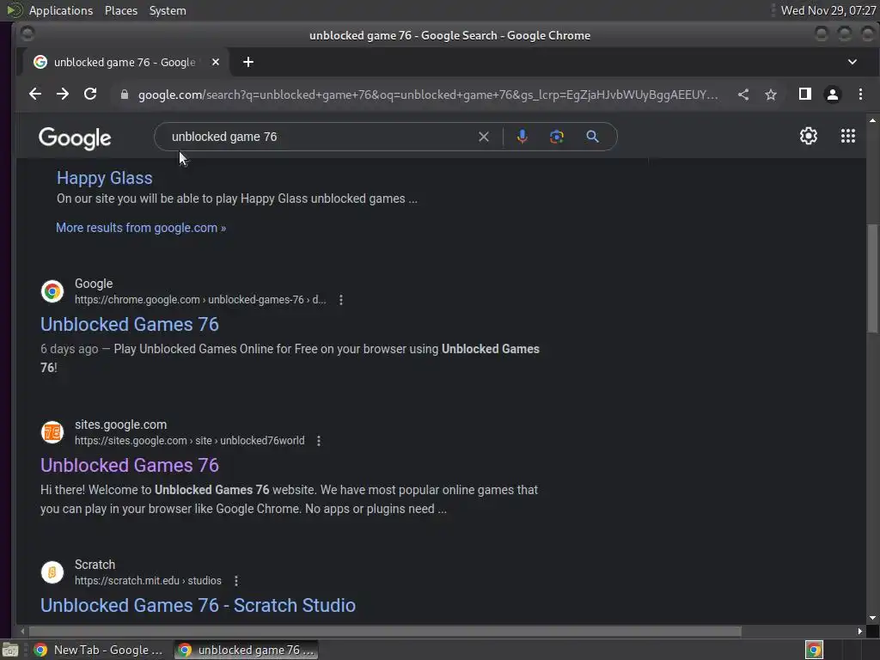Reload the current page
Screen dimensions: 880x660
tap(89, 95)
